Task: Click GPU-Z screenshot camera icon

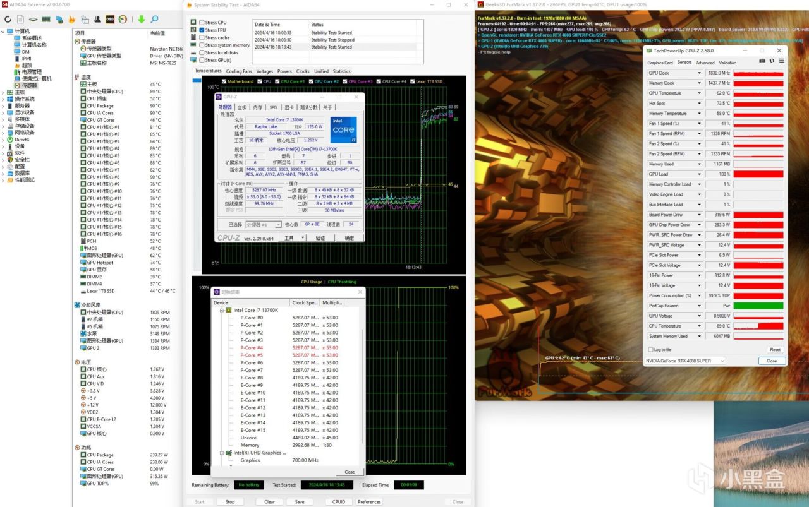Action: [763, 62]
